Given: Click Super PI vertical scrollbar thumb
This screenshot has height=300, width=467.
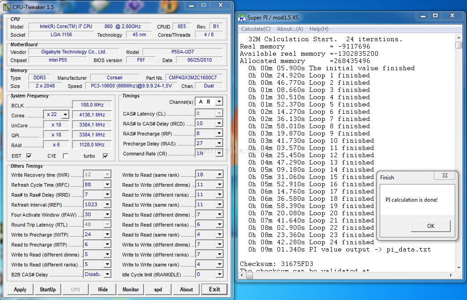Looking at the screenshot, I should point(459,45).
